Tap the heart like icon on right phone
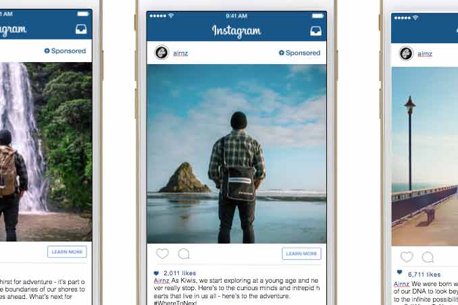458x305 pixels. [x=407, y=257]
